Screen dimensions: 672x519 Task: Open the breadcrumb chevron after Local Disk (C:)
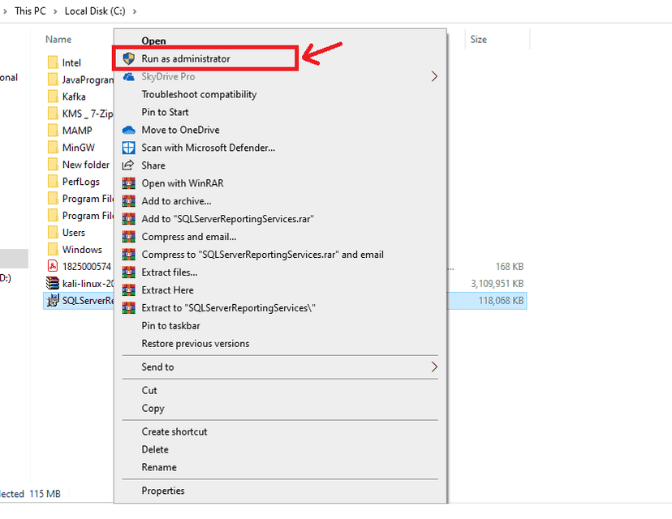click(134, 11)
